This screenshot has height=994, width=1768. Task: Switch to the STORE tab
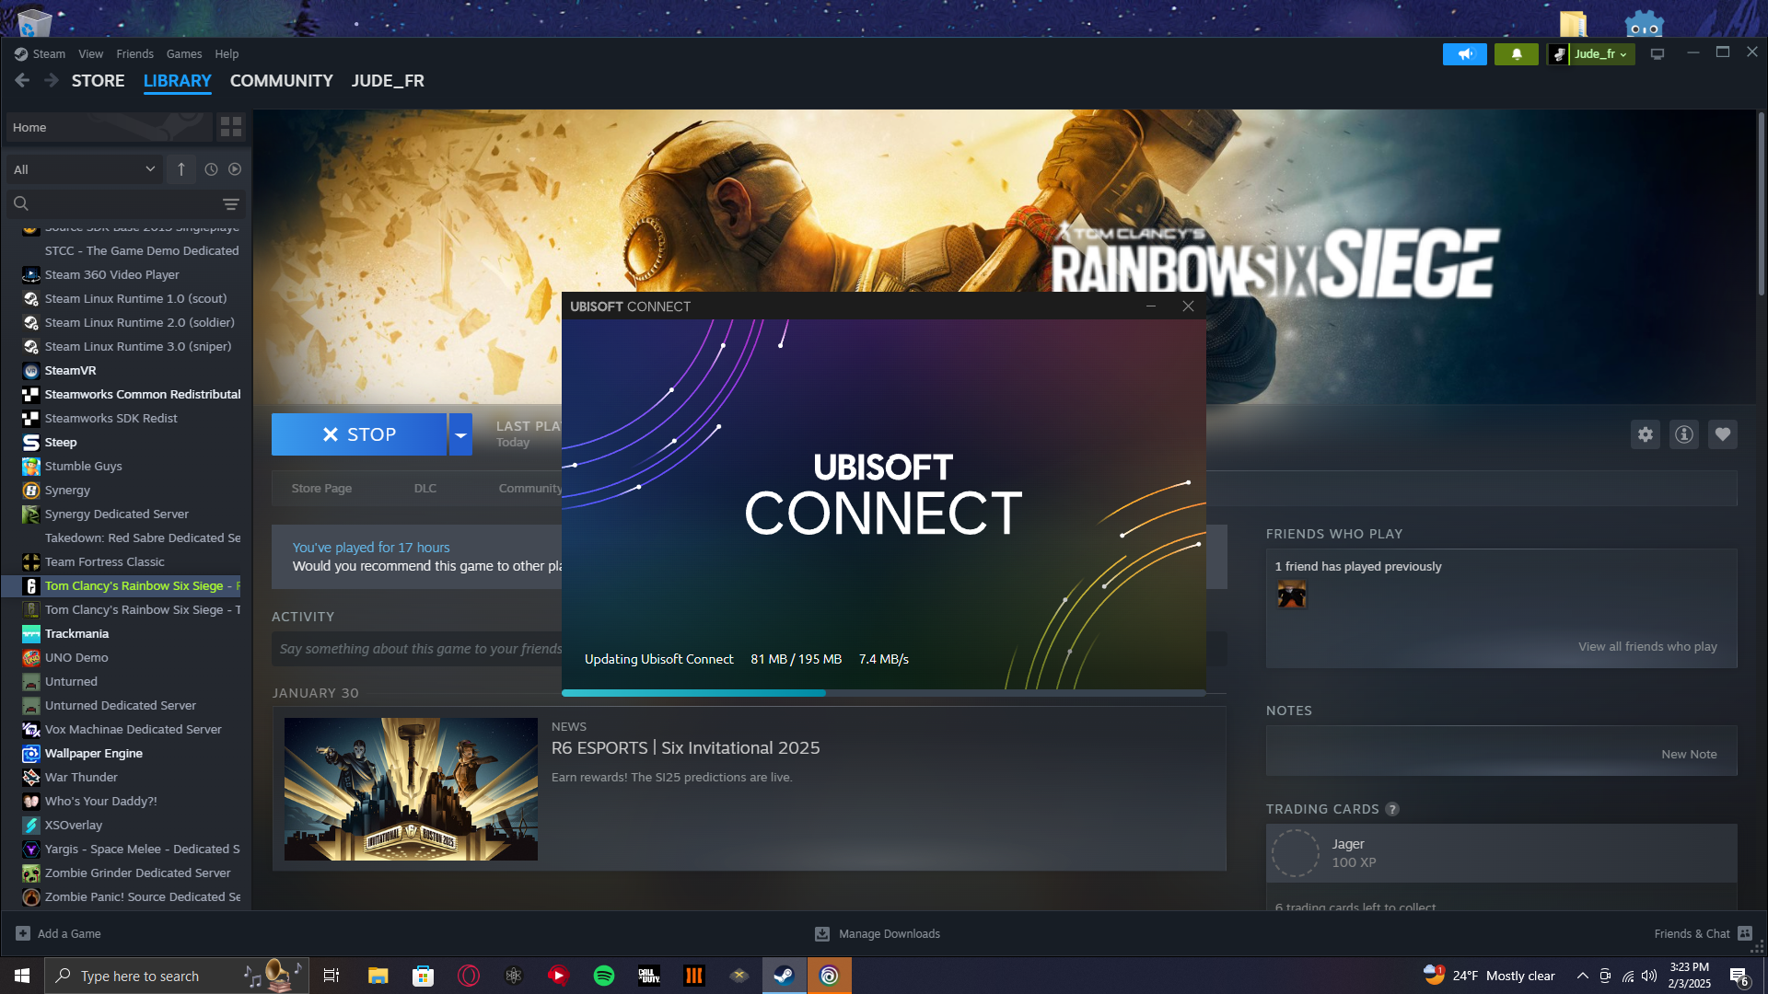pyautogui.click(x=99, y=81)
